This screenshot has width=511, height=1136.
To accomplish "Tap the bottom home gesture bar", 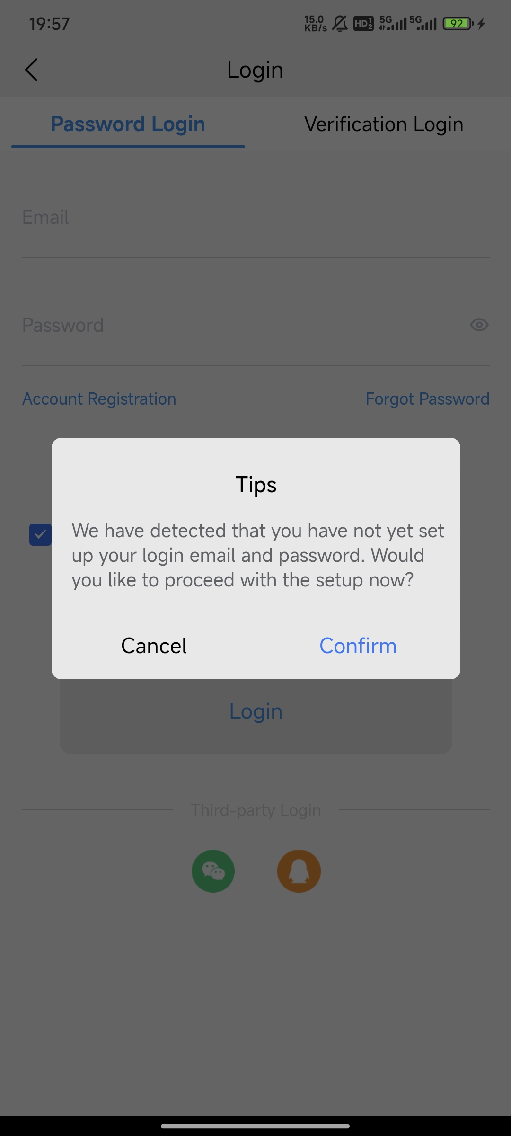I will tap(255, 1126).
